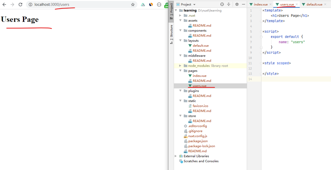Go back in the browser

(x=4, y=5)
